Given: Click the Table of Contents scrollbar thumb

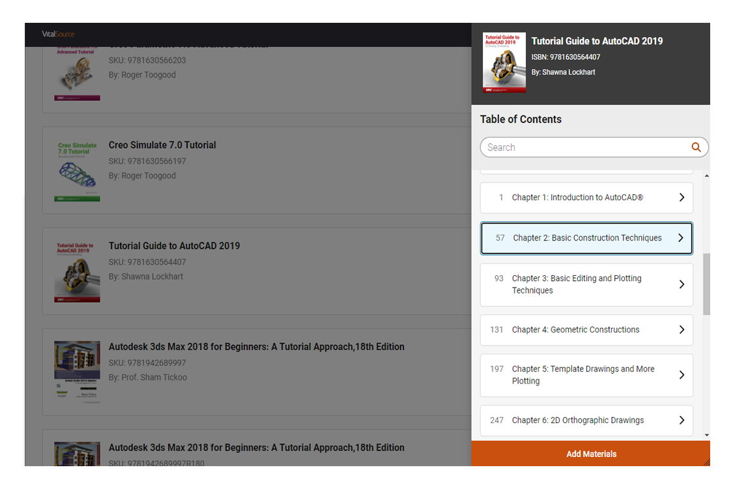Looking at the screenshot, I should tap(706, 284).
